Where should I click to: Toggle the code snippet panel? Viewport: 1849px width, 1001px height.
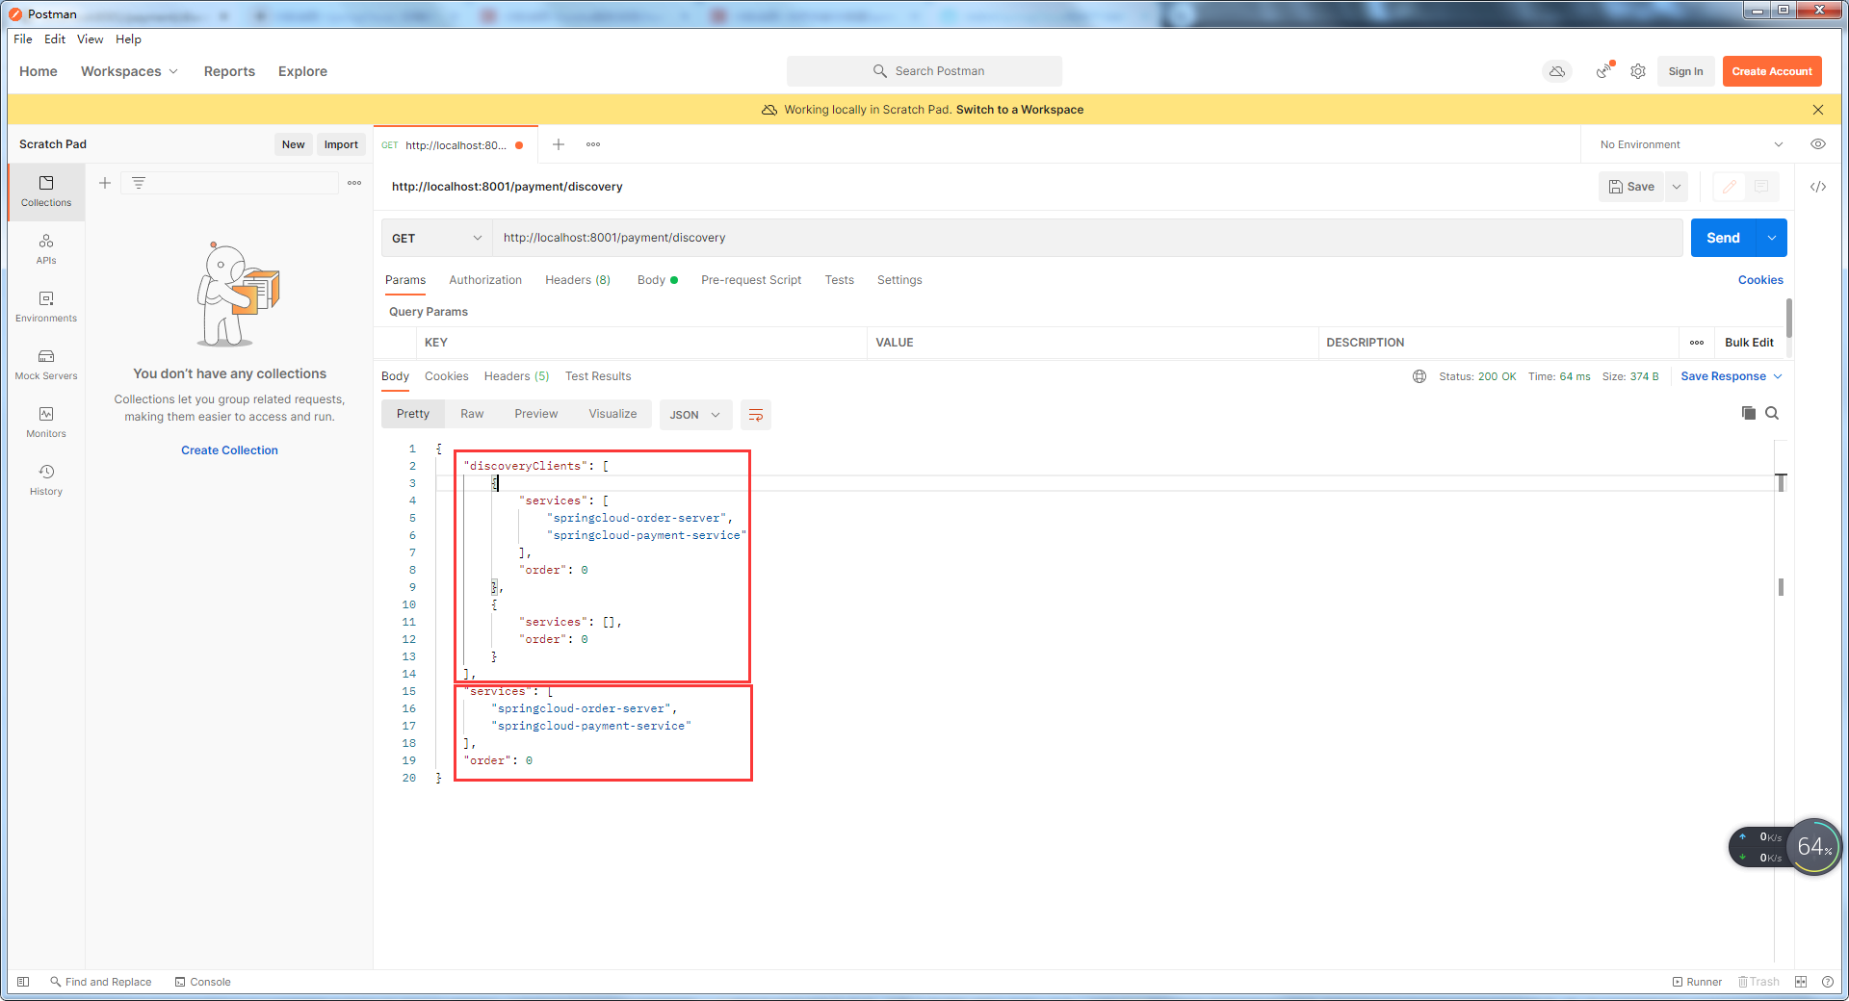[1818, 187]
